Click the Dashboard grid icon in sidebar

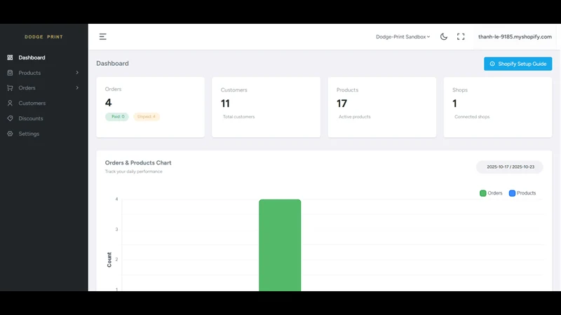[x=10, y=57]
